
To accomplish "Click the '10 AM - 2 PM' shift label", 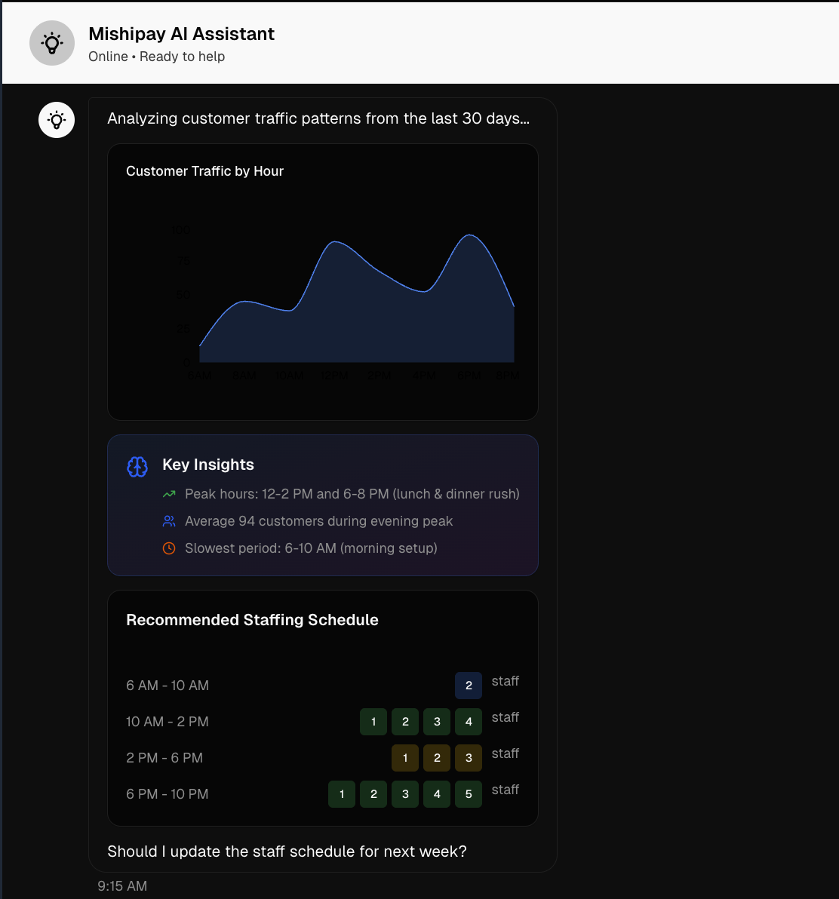I will (x=167, y=721).
